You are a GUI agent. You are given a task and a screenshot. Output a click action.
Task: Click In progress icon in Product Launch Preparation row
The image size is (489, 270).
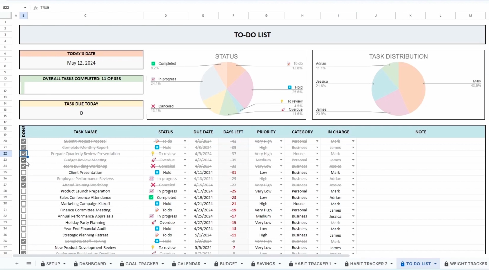pos(152,191)
